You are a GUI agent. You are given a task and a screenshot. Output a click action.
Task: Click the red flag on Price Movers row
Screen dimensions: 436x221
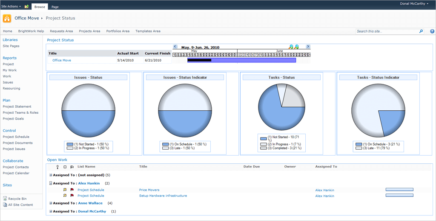tap(72, 190)
